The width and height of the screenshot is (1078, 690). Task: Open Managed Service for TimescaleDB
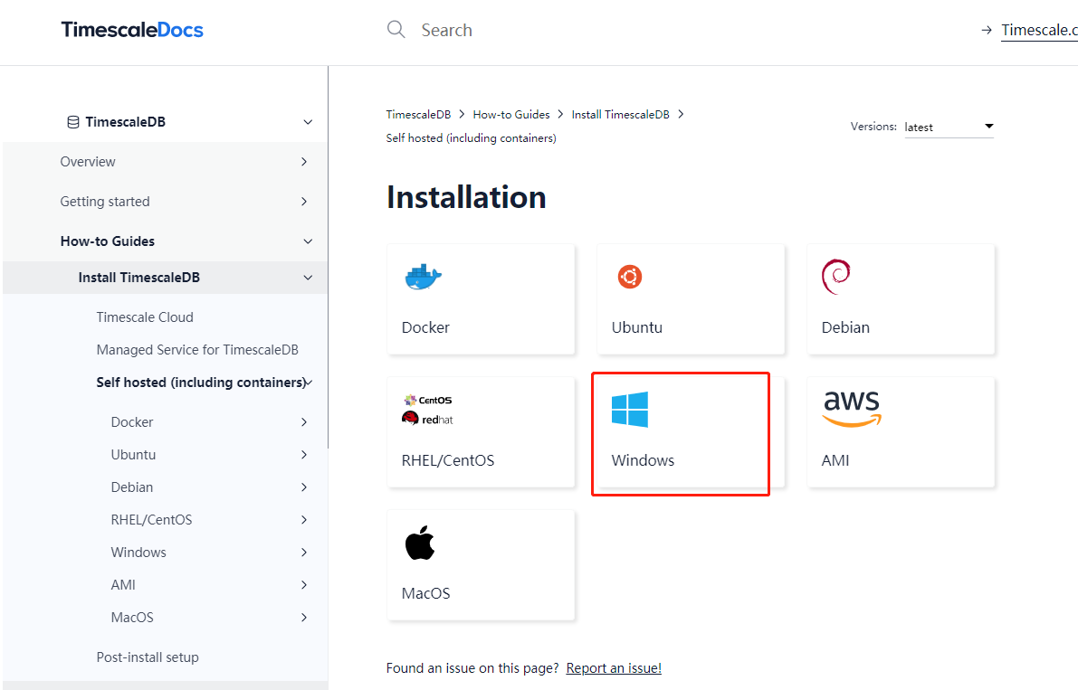point(197,349)
